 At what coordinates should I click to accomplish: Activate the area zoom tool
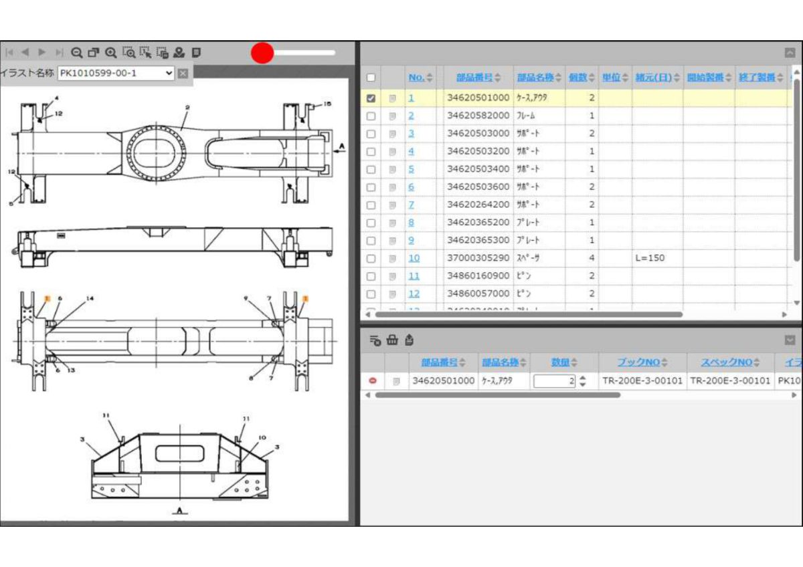(129, 52)
